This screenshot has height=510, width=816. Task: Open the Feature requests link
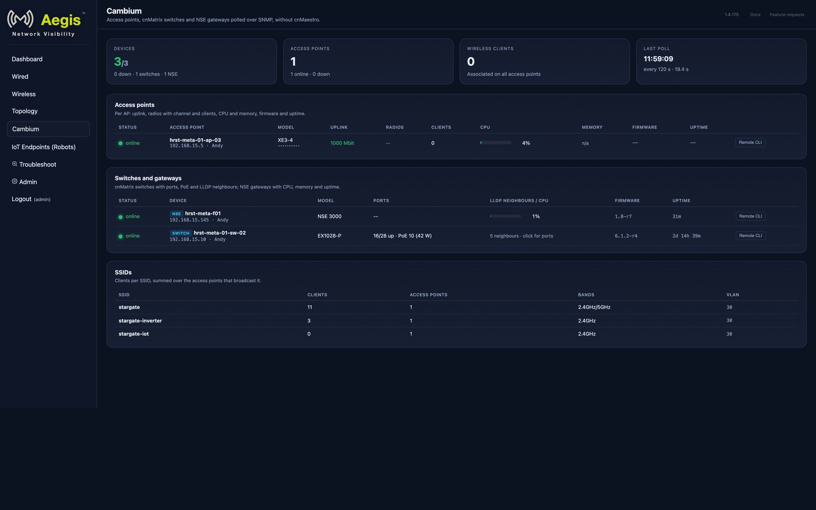coord(787,15)
